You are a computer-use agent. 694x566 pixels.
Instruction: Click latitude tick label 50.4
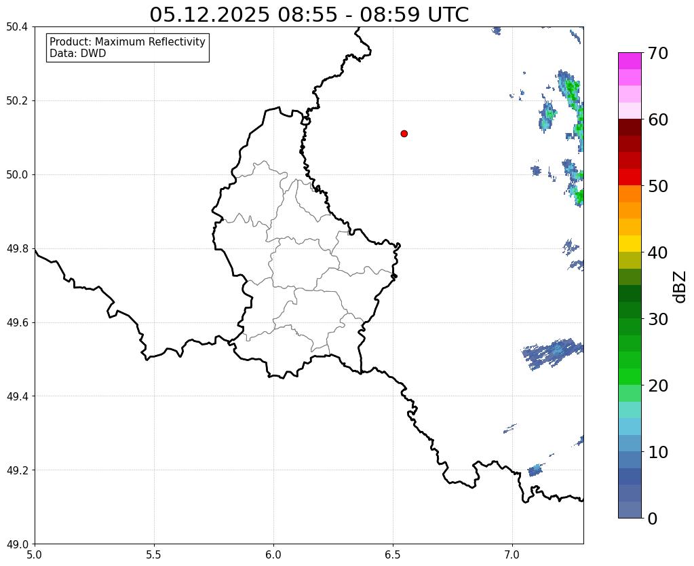click(17, 27)
